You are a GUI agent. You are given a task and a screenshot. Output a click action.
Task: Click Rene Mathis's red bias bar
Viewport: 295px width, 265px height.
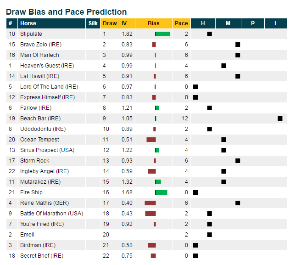(x=150, y=203)
